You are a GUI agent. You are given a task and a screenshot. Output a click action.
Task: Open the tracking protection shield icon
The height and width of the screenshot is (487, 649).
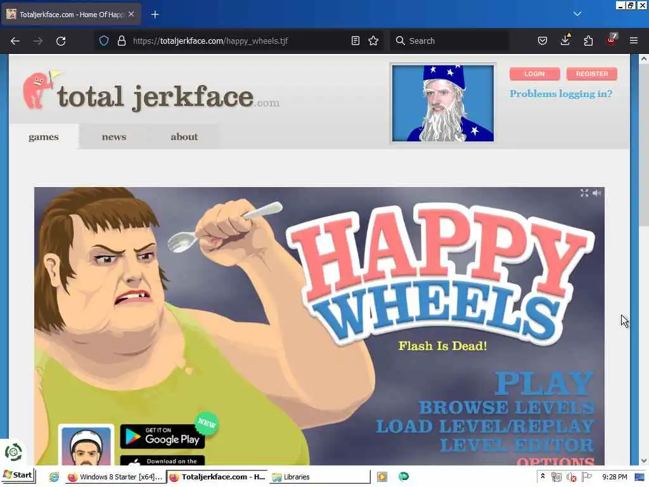pos(104,41)
